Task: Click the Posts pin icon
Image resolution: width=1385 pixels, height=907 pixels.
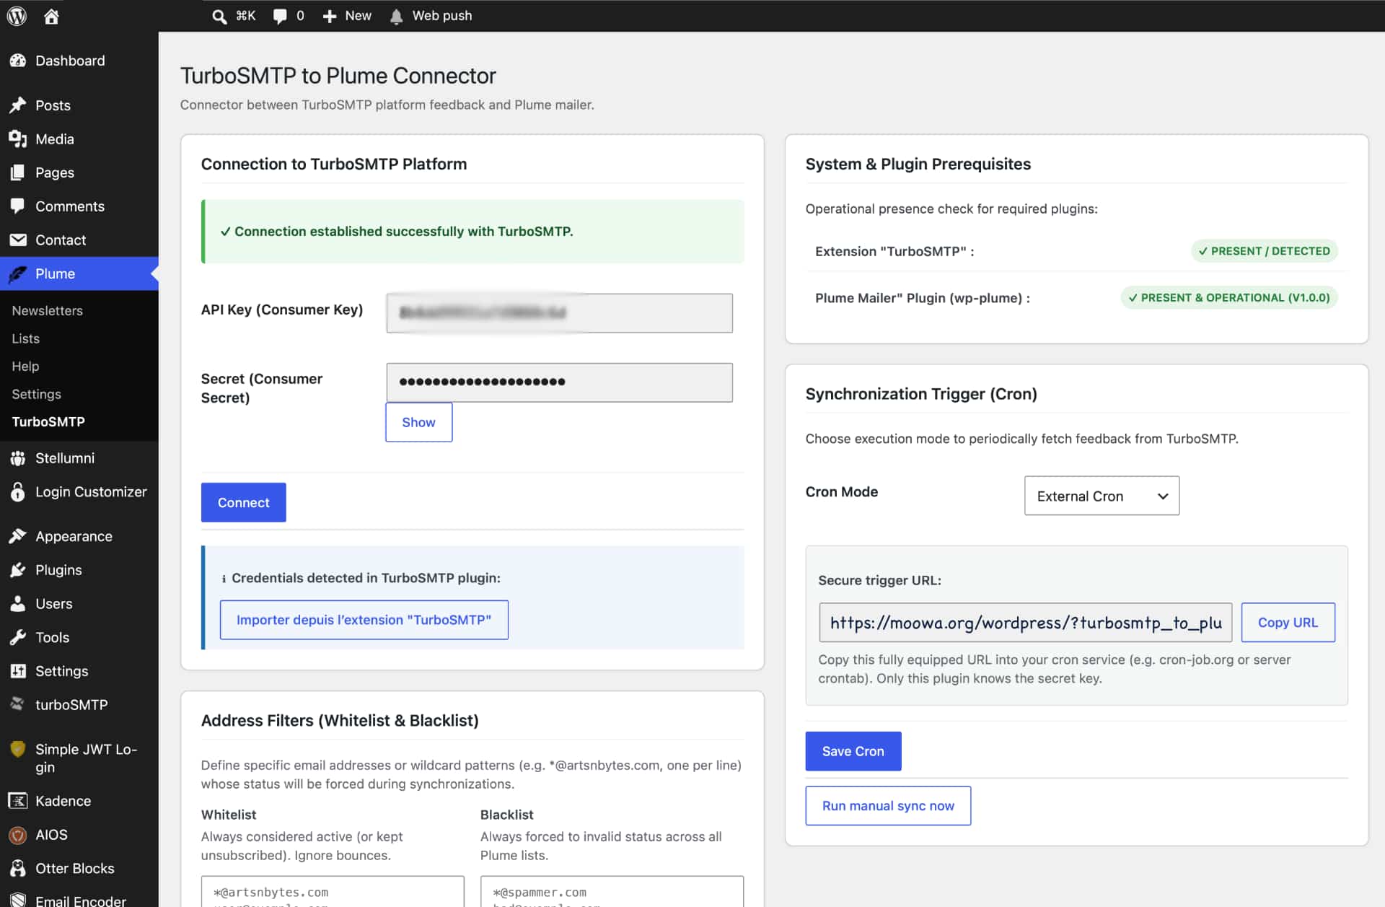Action: coord(18,105)
